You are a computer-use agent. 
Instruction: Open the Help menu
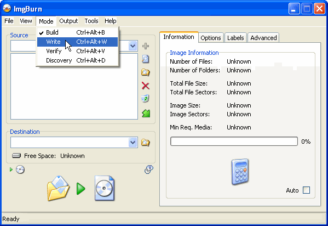(111, 21)
